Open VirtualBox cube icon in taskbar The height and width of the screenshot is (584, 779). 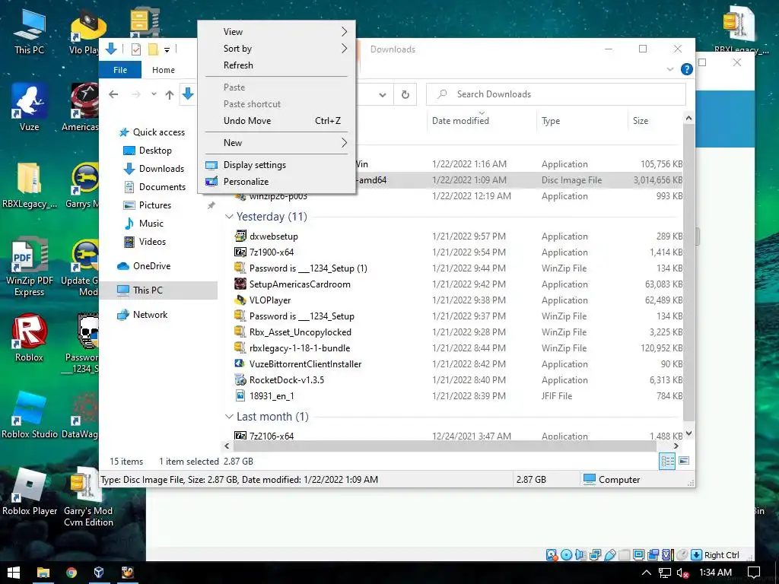pyautogui.click(x=99, y=573)
